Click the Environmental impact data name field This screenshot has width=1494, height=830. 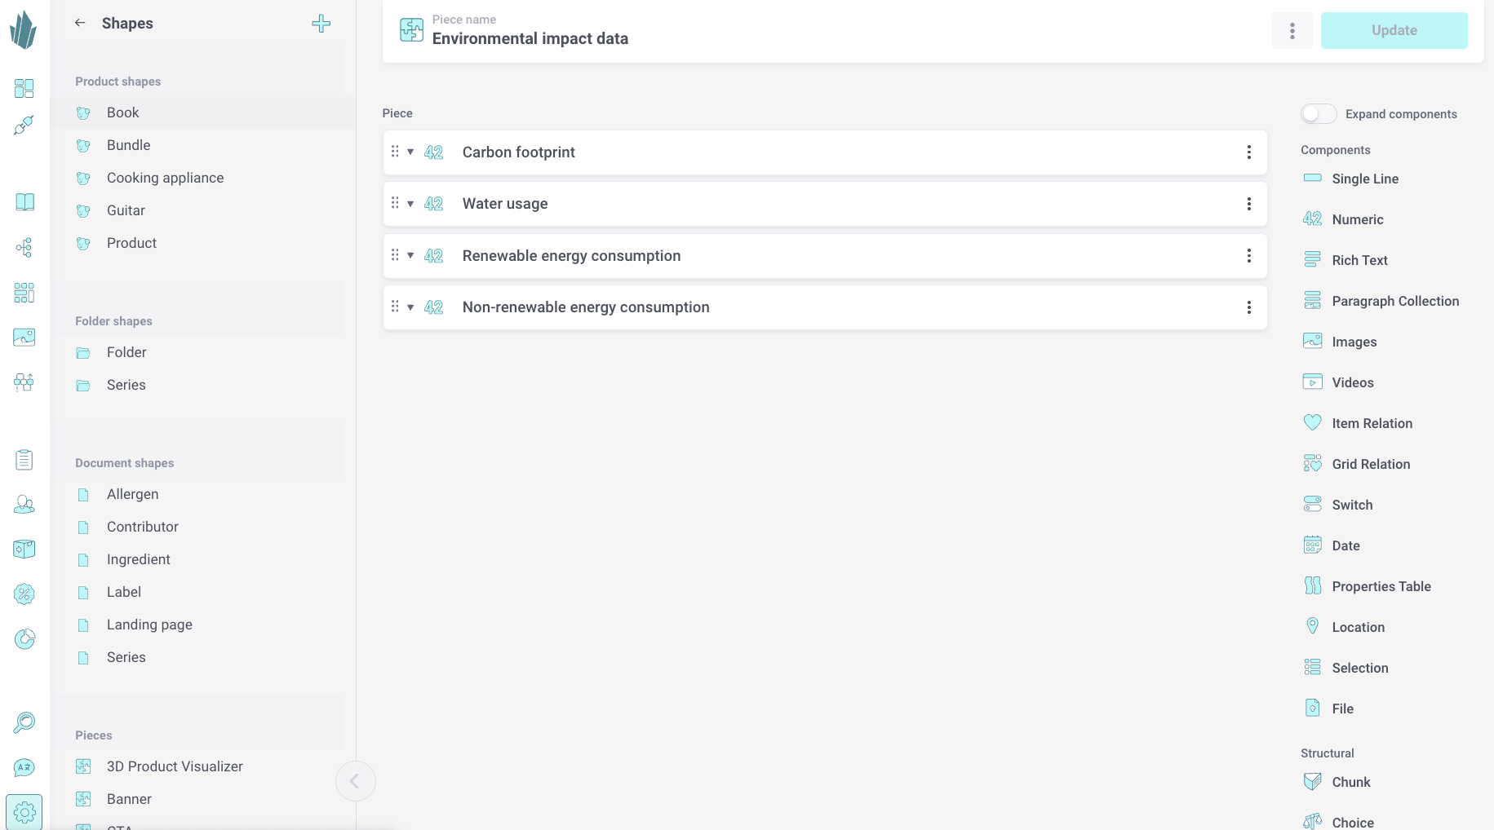530,38
